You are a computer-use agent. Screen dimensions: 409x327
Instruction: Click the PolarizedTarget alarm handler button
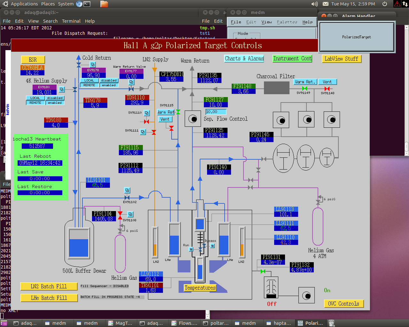[x=357, y=37]
